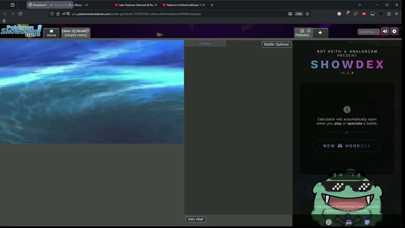Reset the 135% zoom level indicator

tap(299, 14)
